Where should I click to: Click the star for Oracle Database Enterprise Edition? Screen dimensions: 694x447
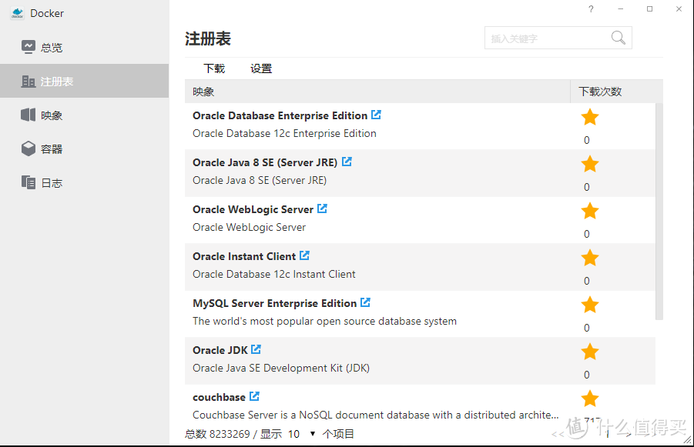pyautogui.click(x=589, y=117)
